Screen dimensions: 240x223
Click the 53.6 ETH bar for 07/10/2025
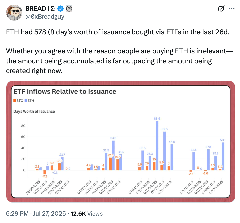(113, 155)
